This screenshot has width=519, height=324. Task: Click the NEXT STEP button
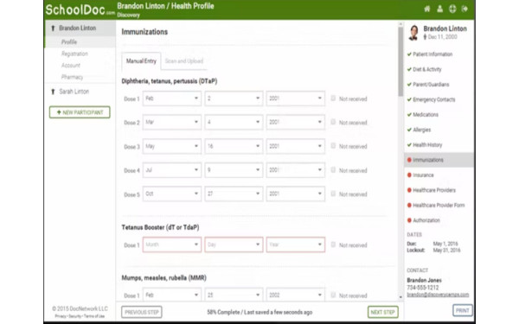382,312
